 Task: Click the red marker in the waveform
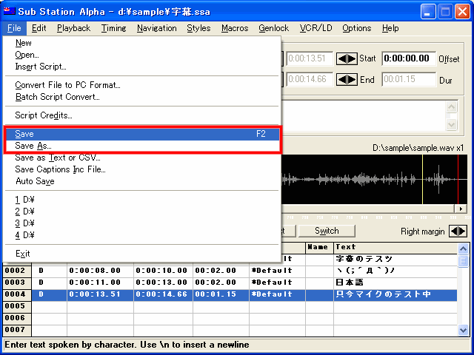click(x=458, y=179)
